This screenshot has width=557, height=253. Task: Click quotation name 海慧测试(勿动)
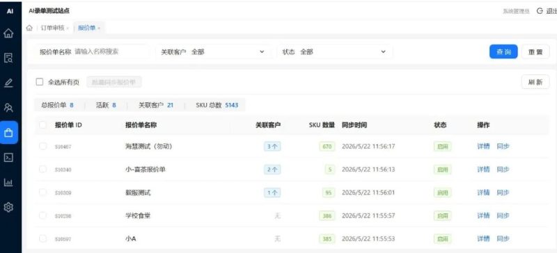(148, 146)
